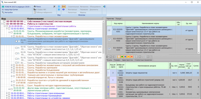Image resolution: width=201 pixels, height=99 pixels.
Task: Click third icon with arrows in resources toolbar
Action: pos(114,57)
